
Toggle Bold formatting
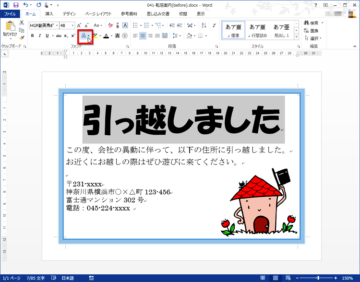pyautogui.click(x=32, y=36)
